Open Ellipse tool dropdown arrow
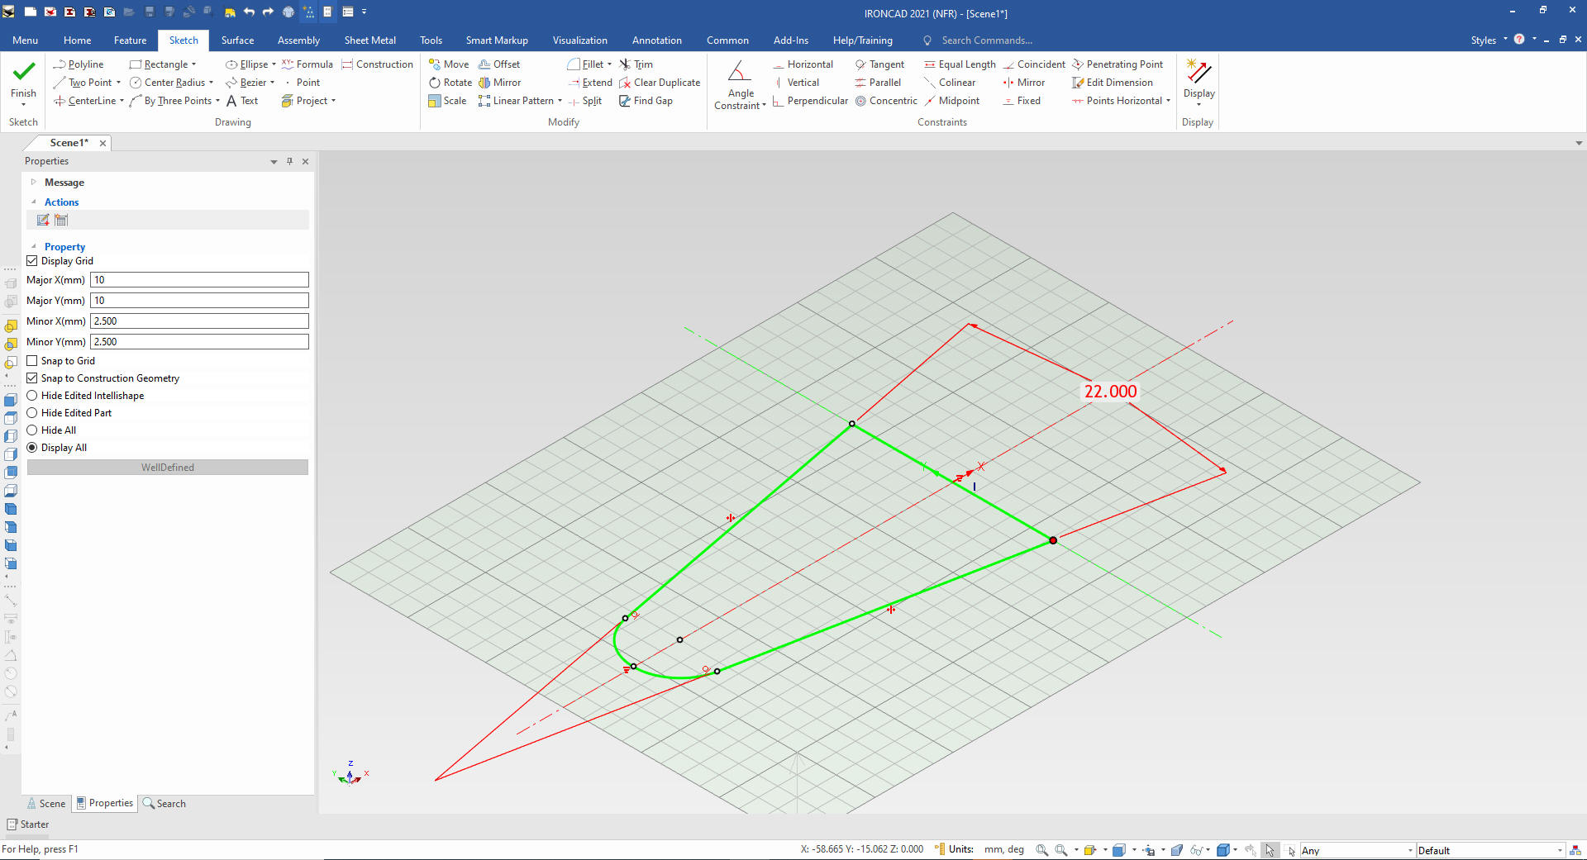 click(x=274, y=64)
